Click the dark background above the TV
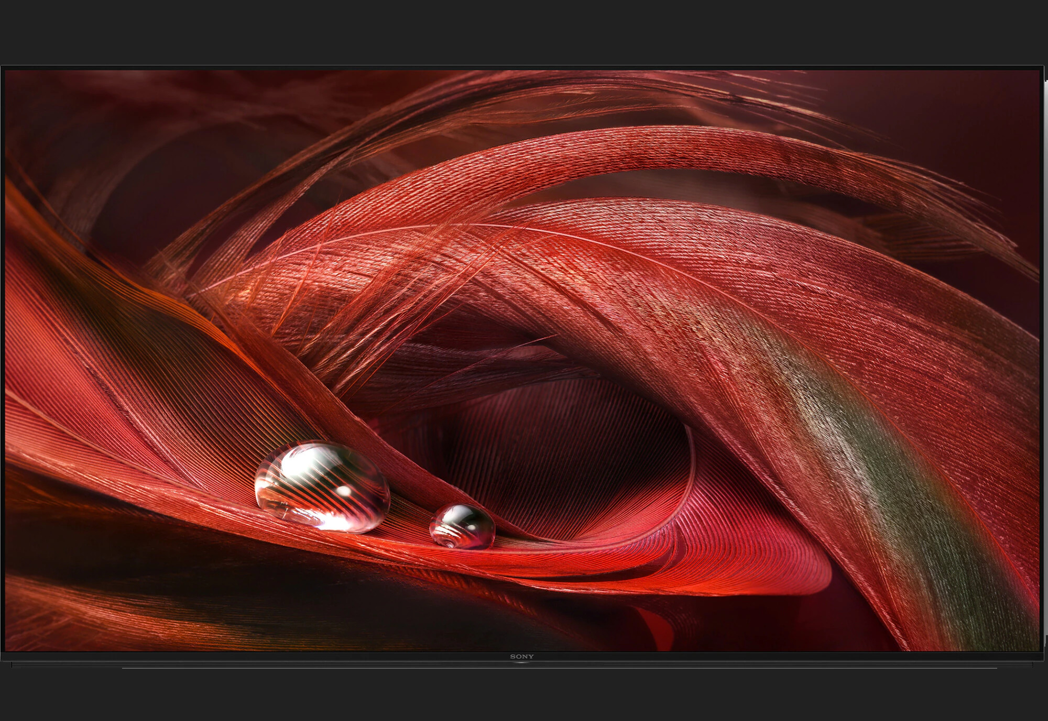This screenshot has height=721, width=1048. tap(524, 31)
